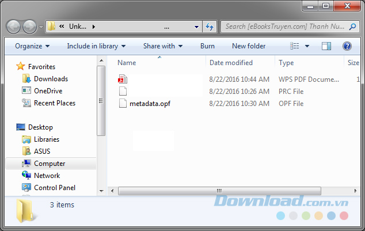Open ASUS in navigation tree

point(42,152)
